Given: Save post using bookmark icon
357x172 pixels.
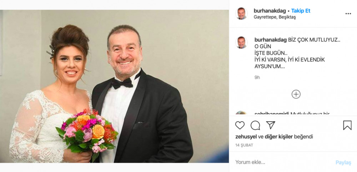Looking at the screenshot, I should coord(347,125).
